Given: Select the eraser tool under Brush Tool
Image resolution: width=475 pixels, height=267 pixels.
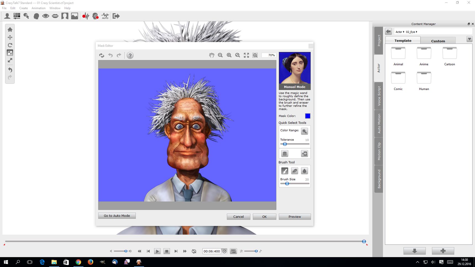Looking at the screenshot, I should (295, 171).
